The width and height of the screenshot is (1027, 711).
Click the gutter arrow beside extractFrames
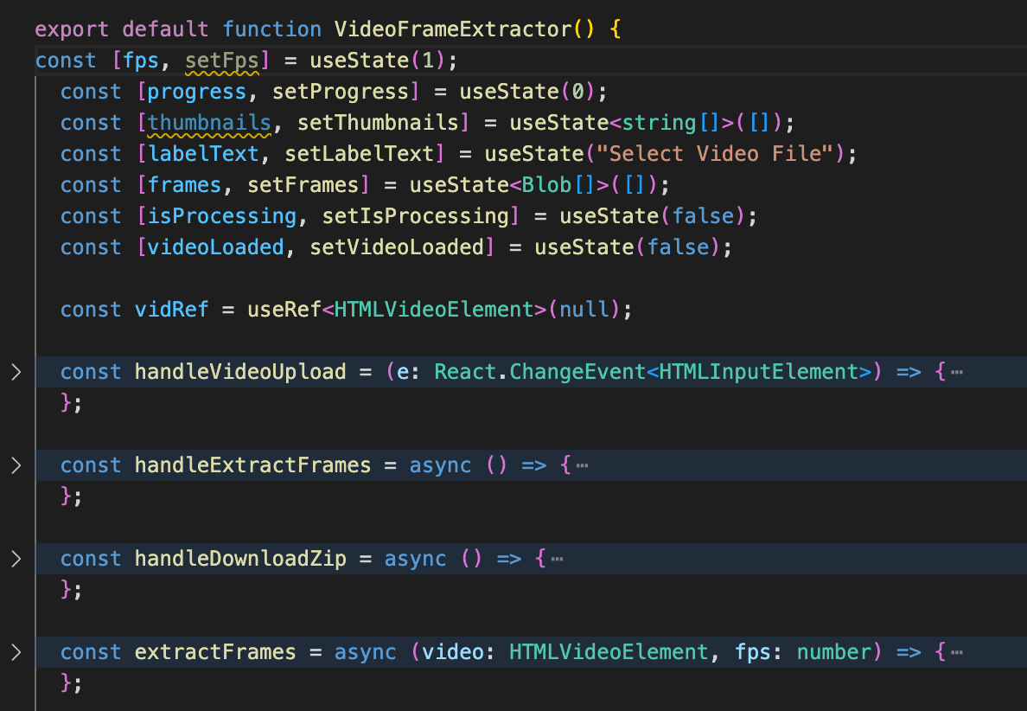point(16,653)
